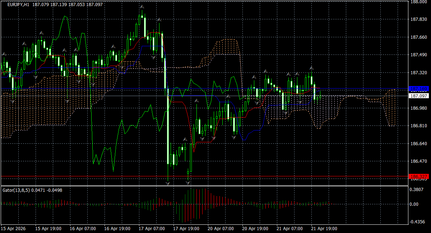431x233 pixels.
Task: Click the EURJPY,H1 chart title text
Action: pyautogui.click(x=19, y=4)
